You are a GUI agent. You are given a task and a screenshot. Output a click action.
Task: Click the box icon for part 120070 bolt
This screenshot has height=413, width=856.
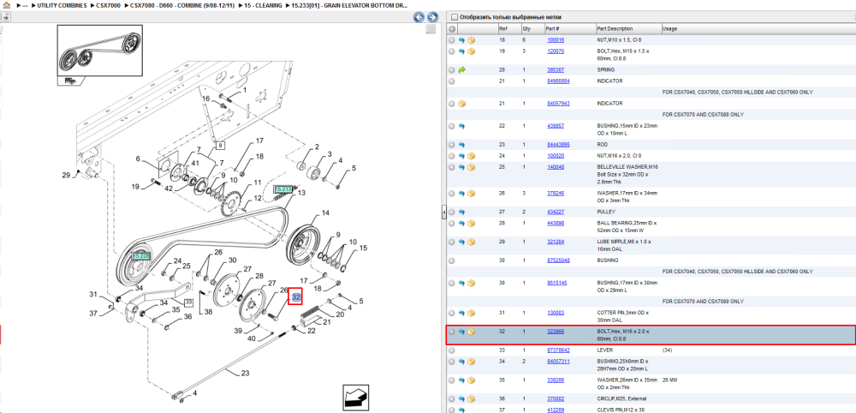point(471,51)
